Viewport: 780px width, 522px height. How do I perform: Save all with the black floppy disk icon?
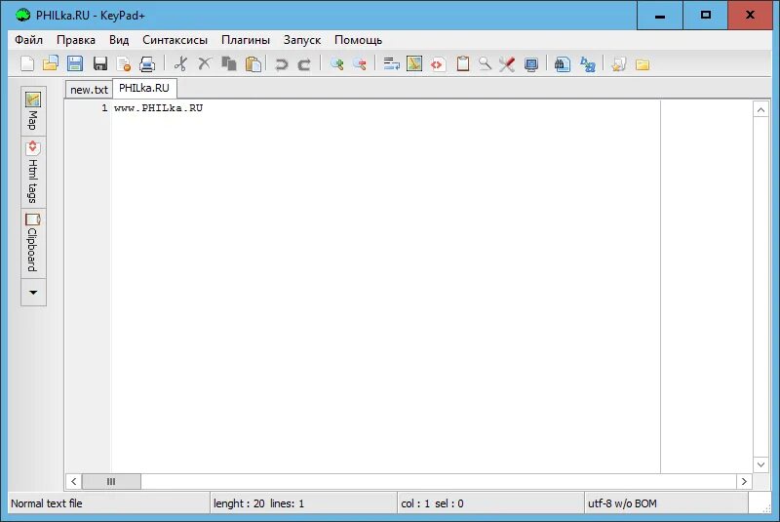(100, 63)
